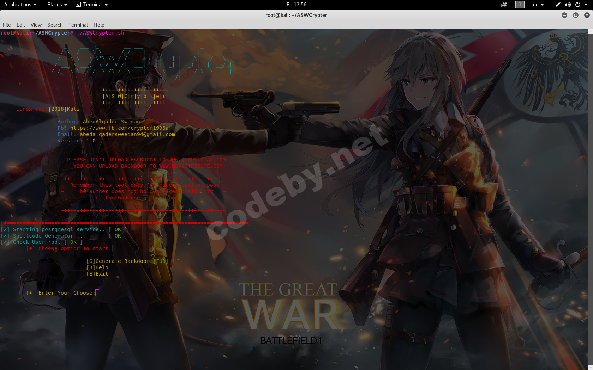The height and width of the screenshot is (370, 593).
Task: Click the [+] Choose option To start line
Action: click(x=69, y=248)
